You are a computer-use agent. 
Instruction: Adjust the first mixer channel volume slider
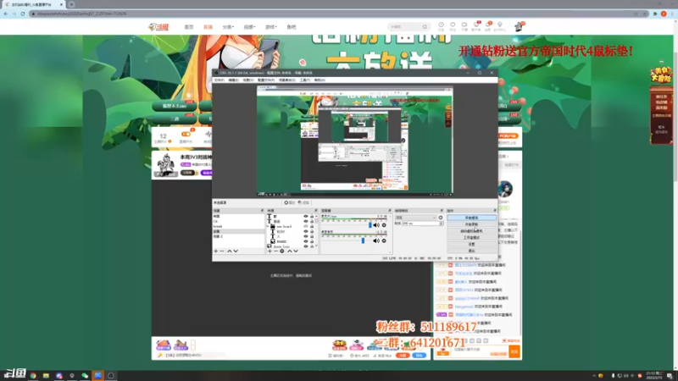coord(370,225)
